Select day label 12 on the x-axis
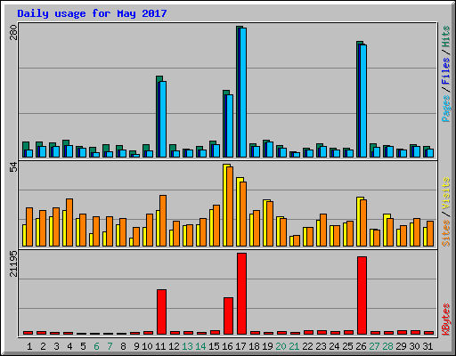The height and width of the screenshot is (356, 456). click(x=174, y=346)
